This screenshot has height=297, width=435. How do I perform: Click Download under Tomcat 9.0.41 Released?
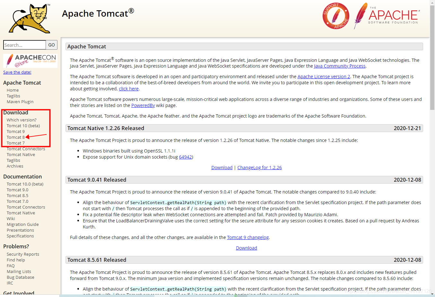(x=247, y=248)
